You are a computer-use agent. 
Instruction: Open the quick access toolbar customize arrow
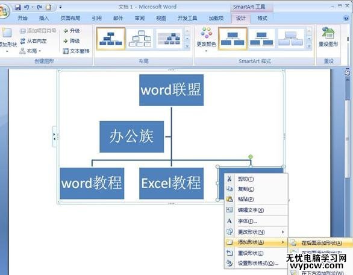click(60, 7)
